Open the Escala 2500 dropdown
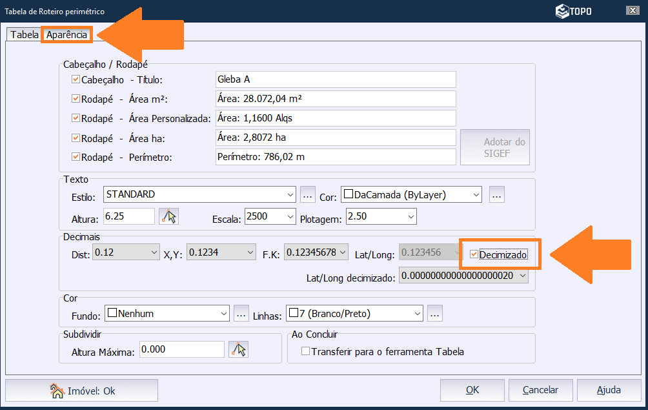Viewport: 648px width, 410px height. (x=289, y=216)
